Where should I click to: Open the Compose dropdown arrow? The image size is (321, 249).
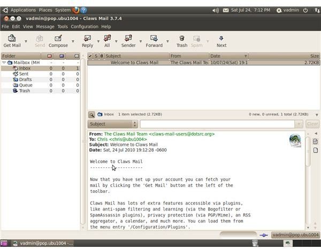(73, 41)
